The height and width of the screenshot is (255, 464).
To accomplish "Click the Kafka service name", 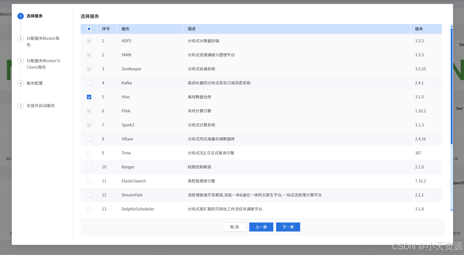I will pos(127,83).
